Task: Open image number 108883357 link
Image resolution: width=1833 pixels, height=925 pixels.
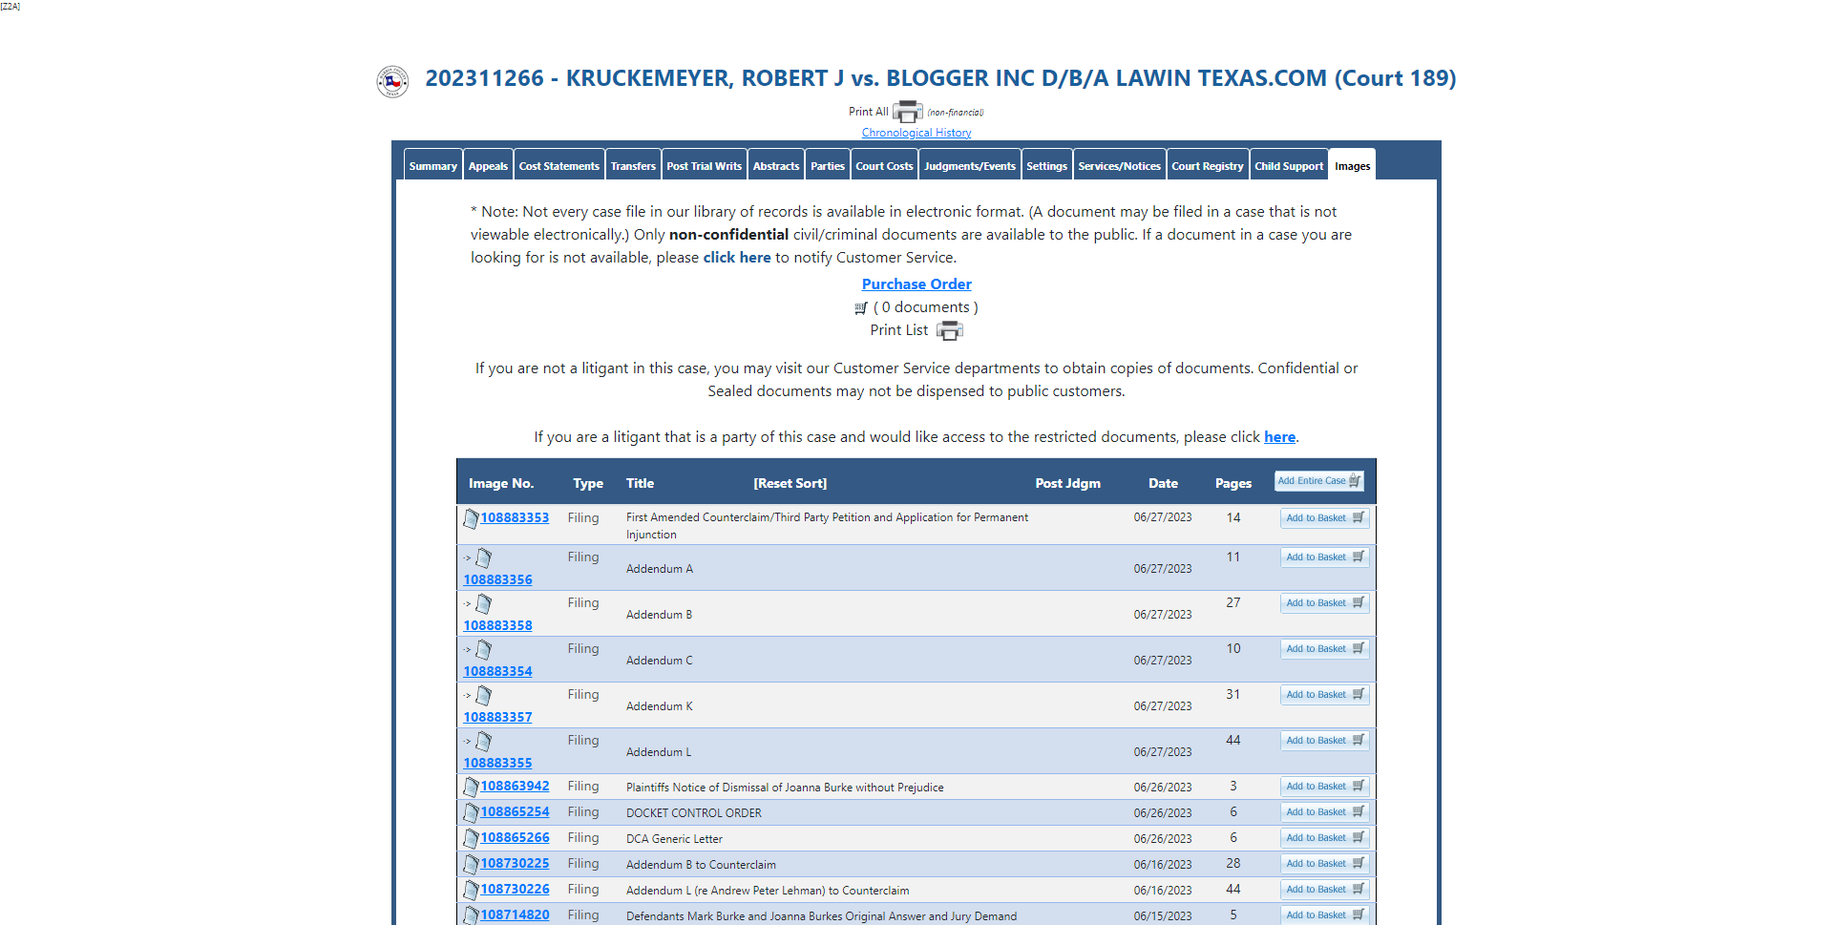Action: point(497,718)
